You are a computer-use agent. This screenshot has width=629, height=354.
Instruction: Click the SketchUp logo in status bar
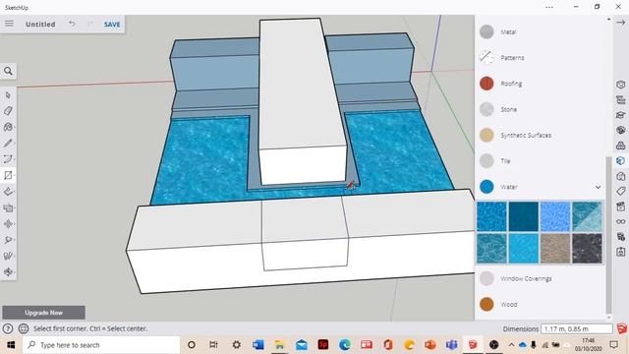click(x=622, y=328)
